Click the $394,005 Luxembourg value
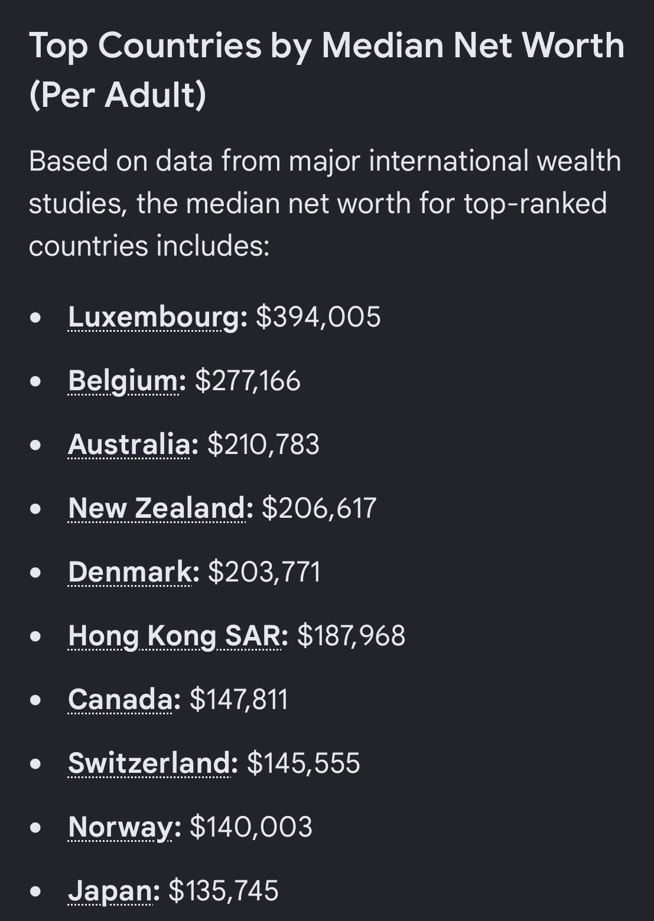Image resolution: width=654 pixels, height=921 pixels. click(x=318, y=318)
